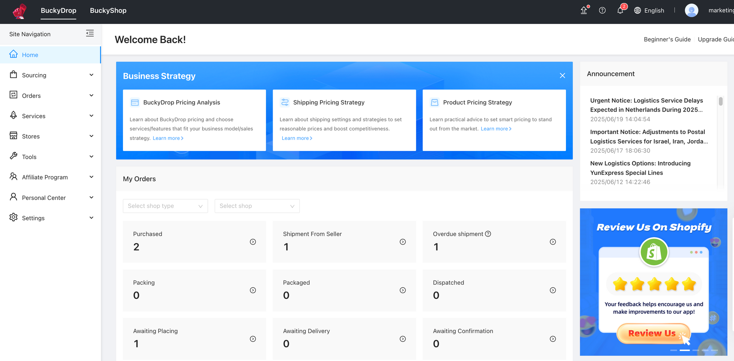Select Home in site navigation

click(50, 55)
